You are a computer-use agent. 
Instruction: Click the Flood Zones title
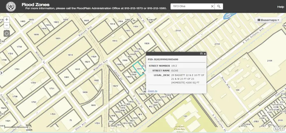pyautogui.click(x=35, y=4)
